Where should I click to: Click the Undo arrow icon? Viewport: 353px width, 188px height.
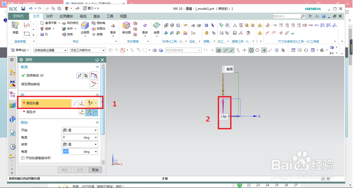pos(31,8)
